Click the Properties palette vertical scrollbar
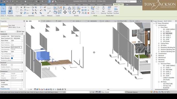The width and height of the screenshot is (177, 99). (24, 45)
